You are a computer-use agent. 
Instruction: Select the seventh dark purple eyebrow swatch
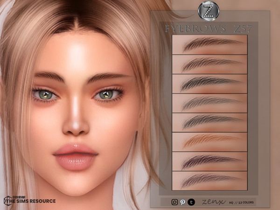210,161
